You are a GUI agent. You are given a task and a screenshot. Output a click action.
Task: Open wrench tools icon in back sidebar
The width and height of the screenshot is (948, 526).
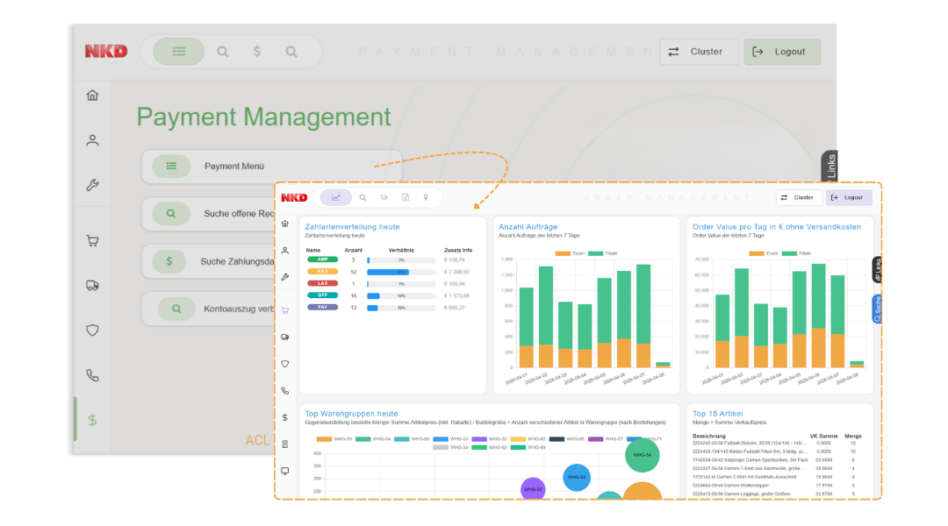(x=92, y=185)
